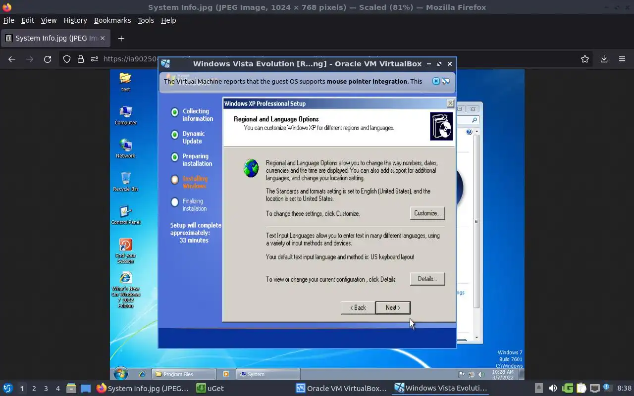The width and height of the screenshot is (634, 396).
Task: Select the Network desktop icon
Action: 126,148
